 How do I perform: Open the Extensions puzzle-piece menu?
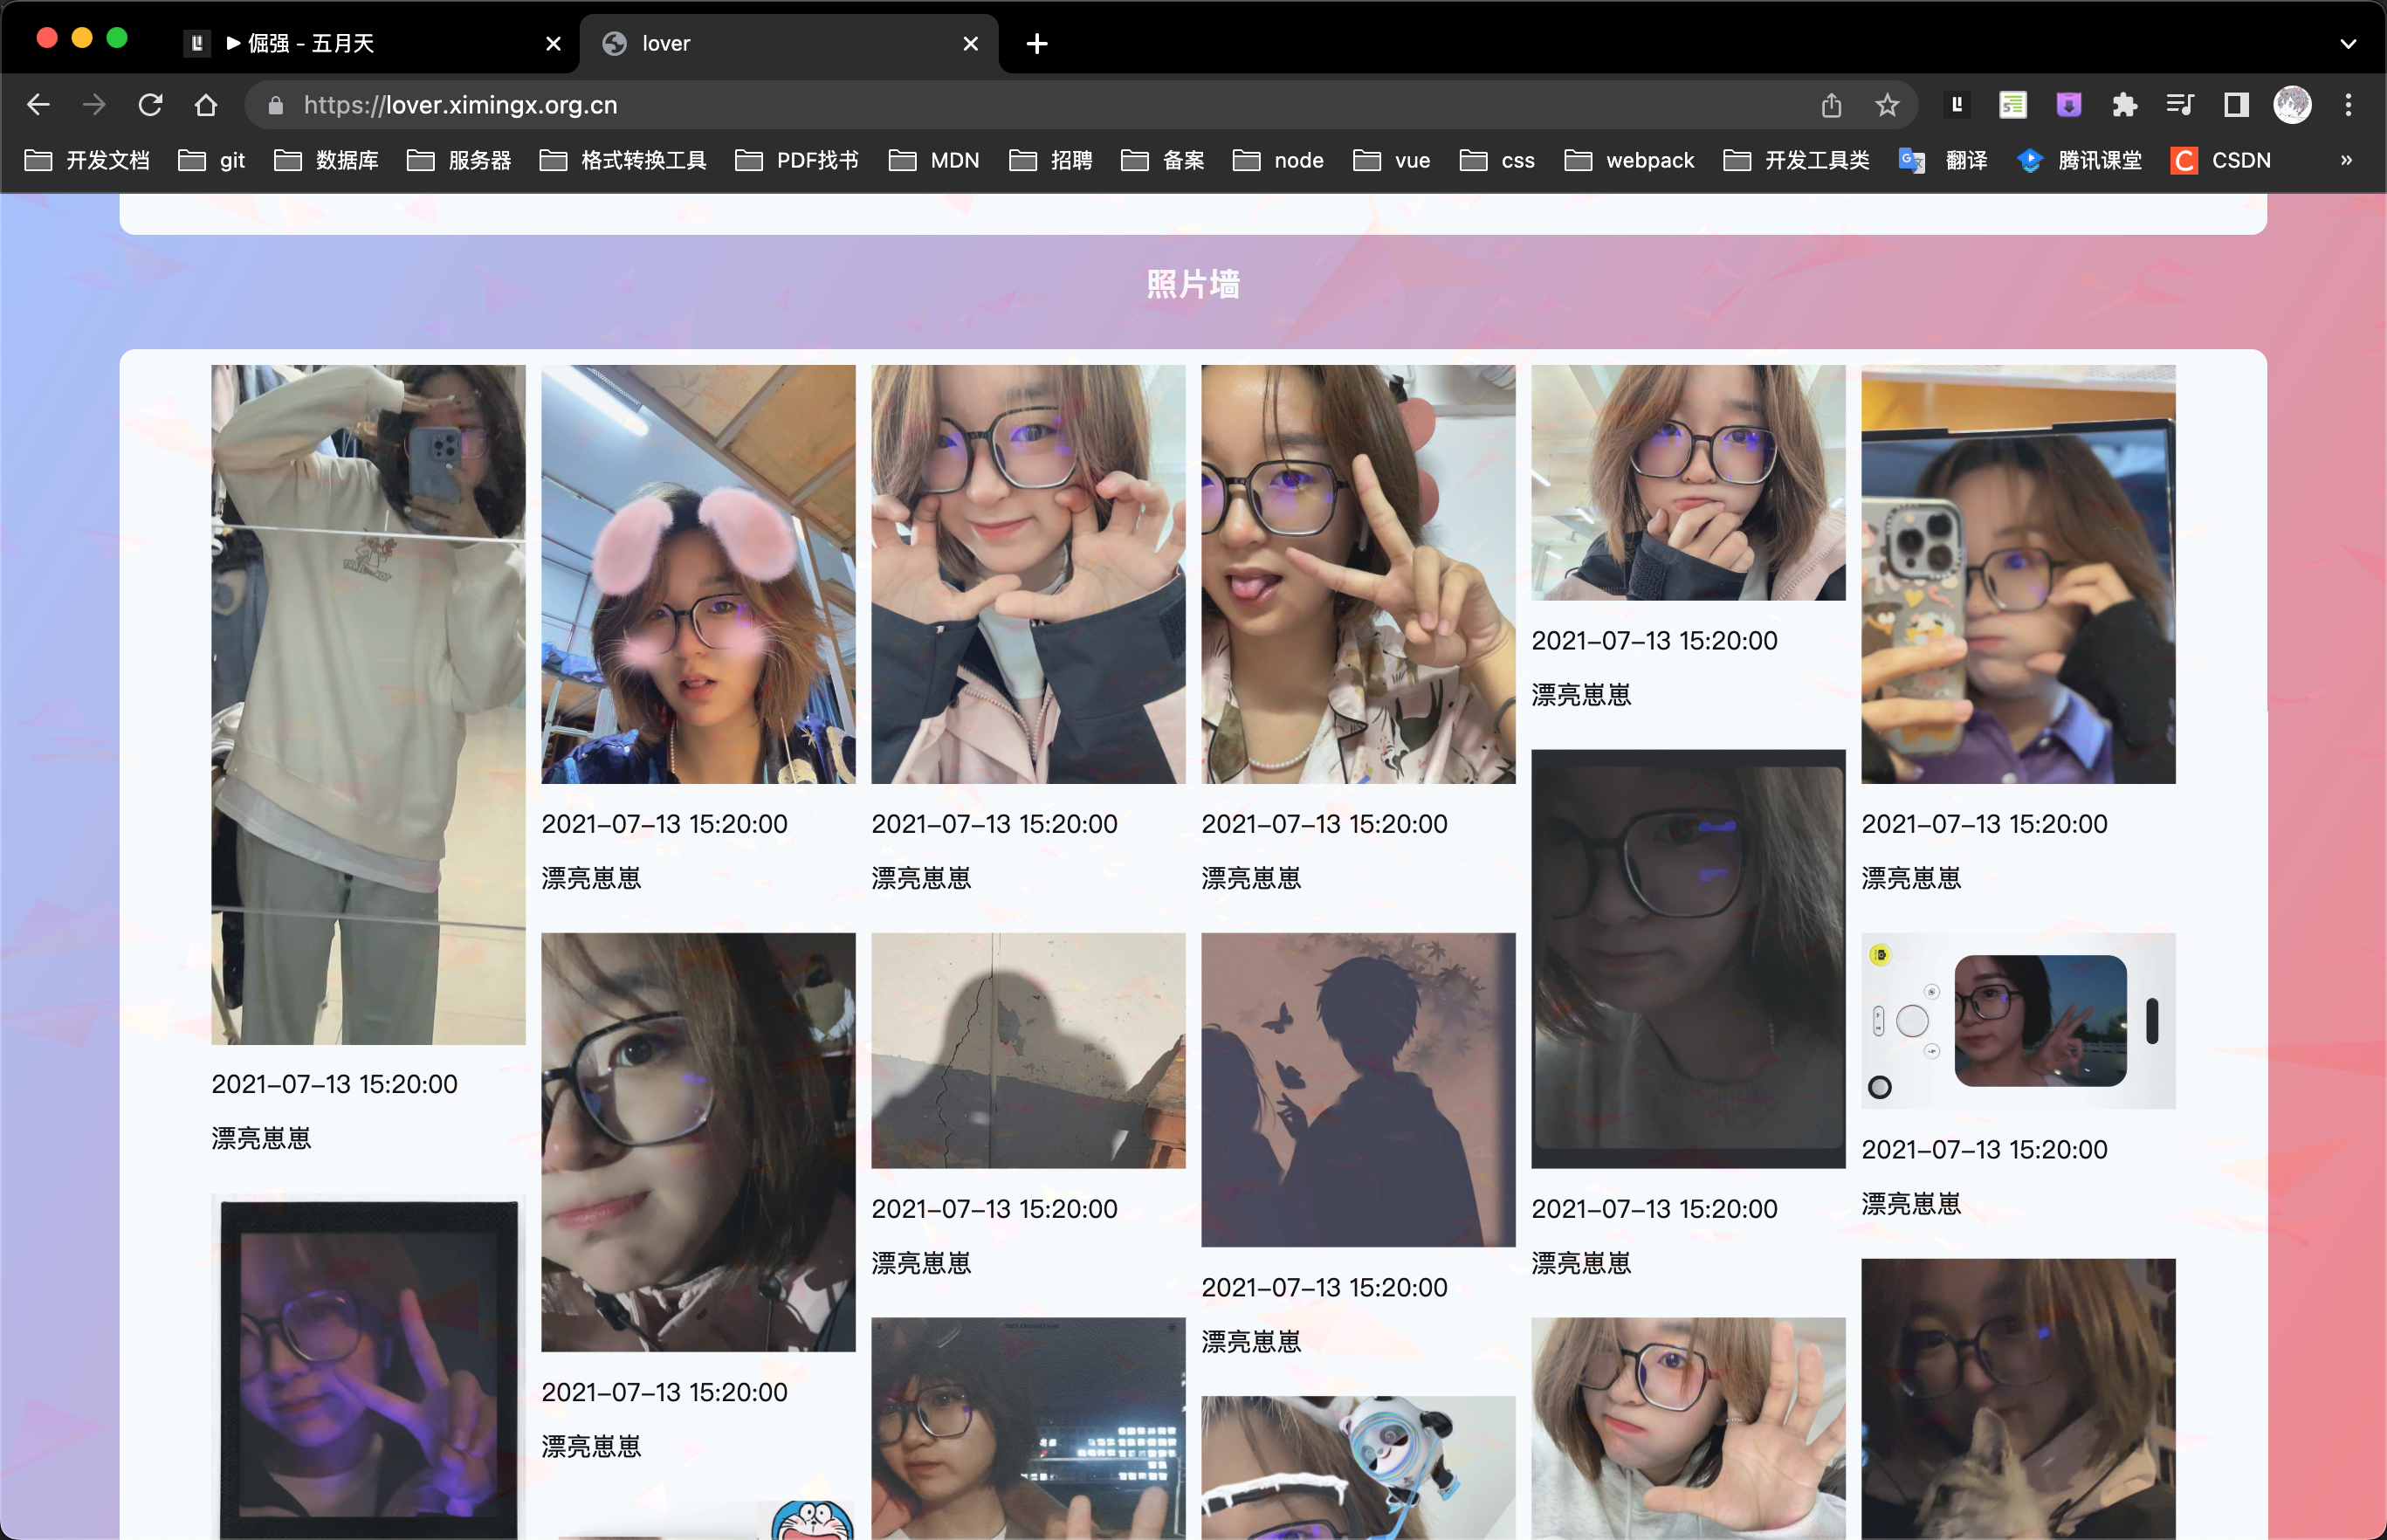2124,105
